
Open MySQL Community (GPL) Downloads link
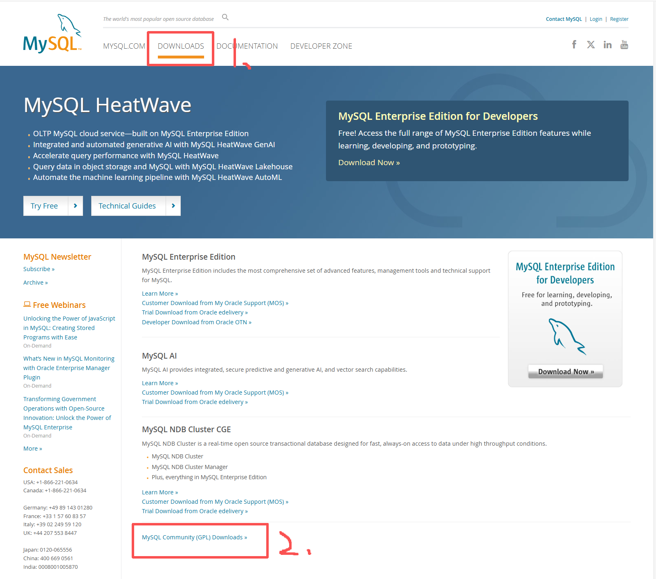click(195, 537)
